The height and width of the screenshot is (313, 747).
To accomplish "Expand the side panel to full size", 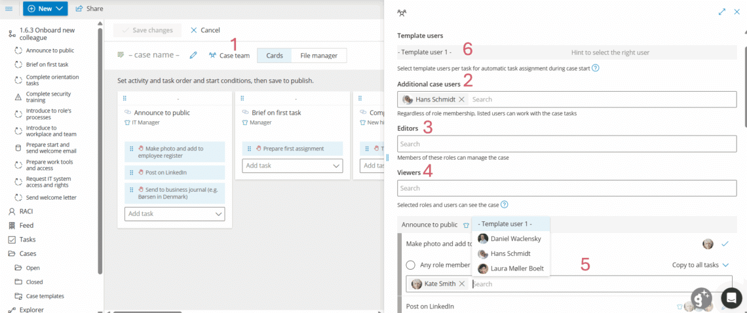I will pos(722,12).
